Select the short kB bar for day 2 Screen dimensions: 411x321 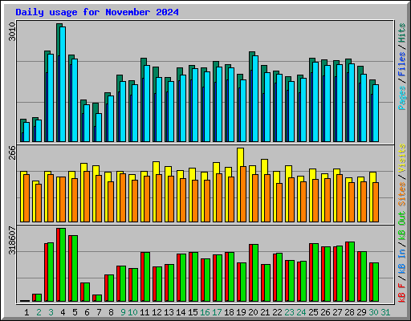37,298
